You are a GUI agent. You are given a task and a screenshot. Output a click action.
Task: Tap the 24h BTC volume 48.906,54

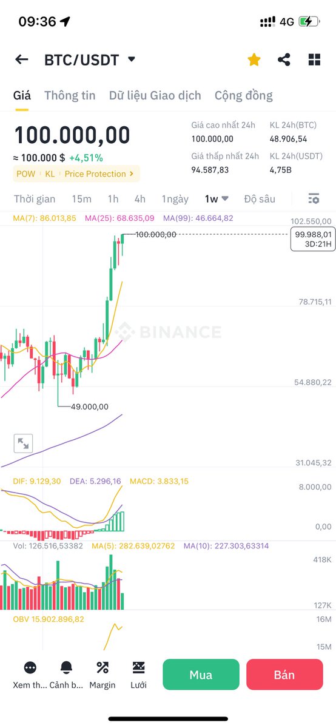point(288,139)
